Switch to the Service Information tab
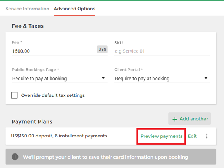 pyautogui.click(x=27, y=9)
